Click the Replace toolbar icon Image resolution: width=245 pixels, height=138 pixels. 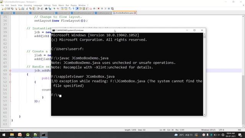[x=50, y=8]
